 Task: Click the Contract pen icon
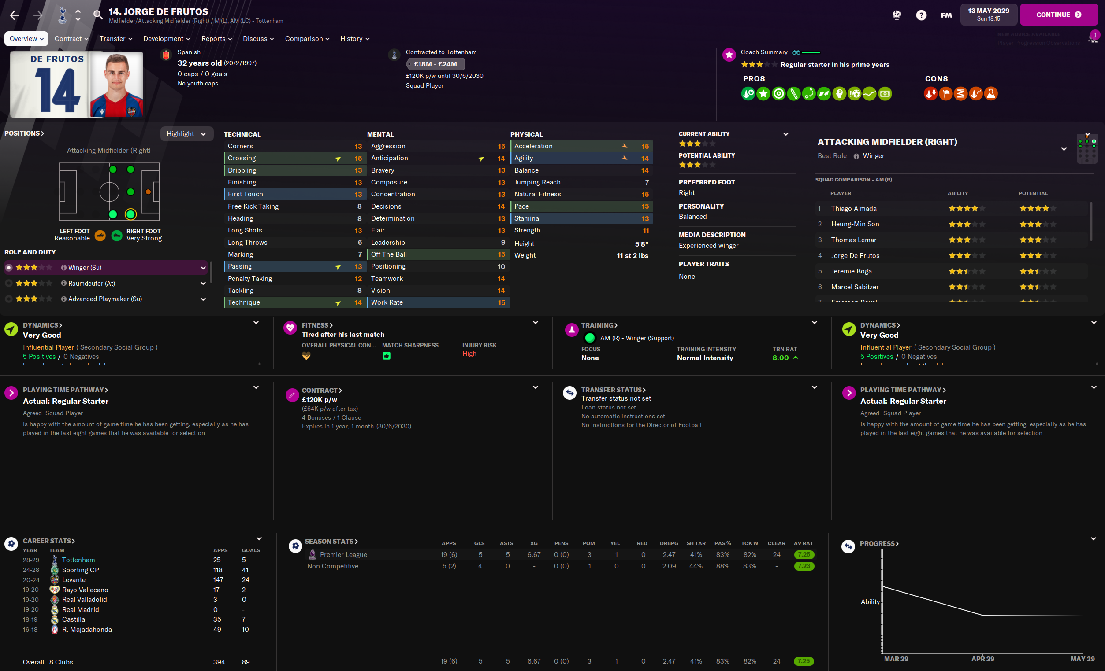click(x=292, y=394)
